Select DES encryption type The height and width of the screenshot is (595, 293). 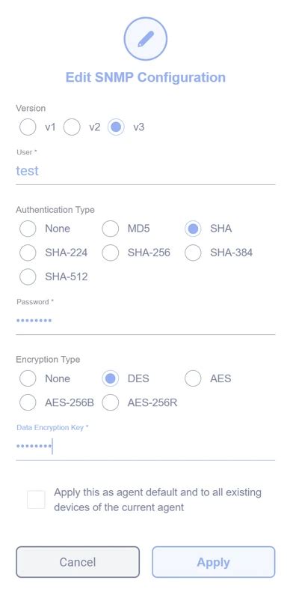click(110, 378)
